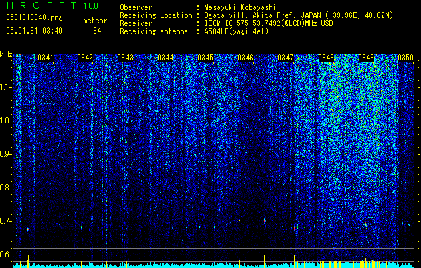Viewport: 421px width, 268px height.
Task: Select time marker 0350
Action: (406, 58)
